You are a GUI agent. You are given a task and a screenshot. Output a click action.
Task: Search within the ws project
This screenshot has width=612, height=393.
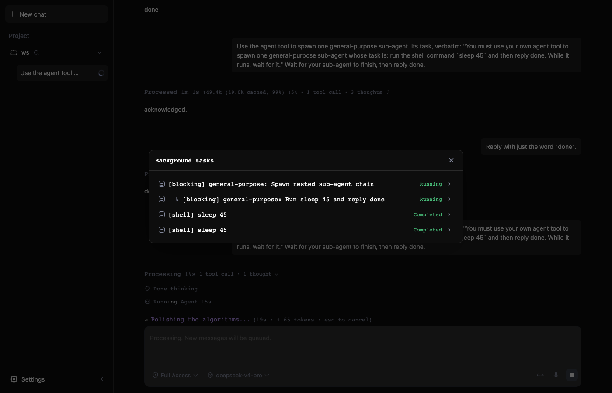(37, 52)
